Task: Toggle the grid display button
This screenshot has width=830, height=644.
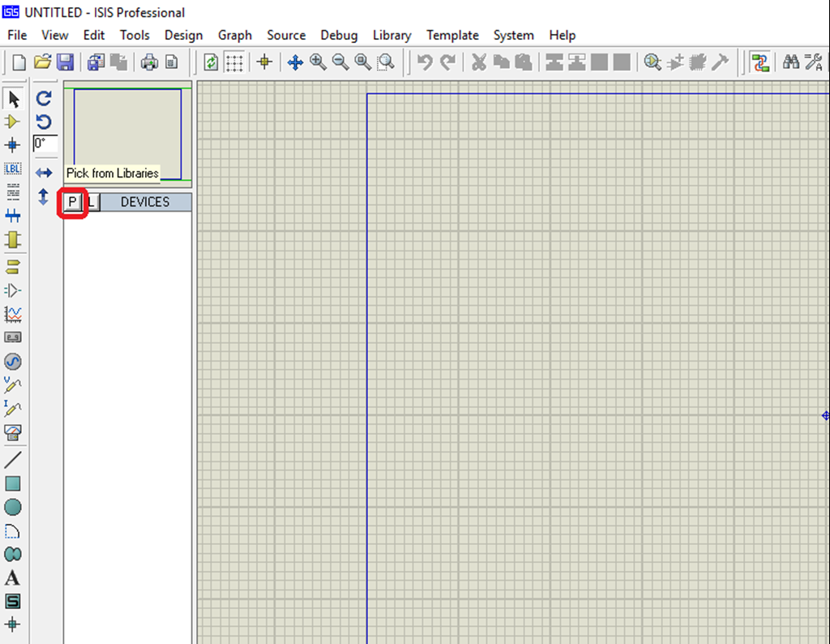Action: click(x=234, y=62)
